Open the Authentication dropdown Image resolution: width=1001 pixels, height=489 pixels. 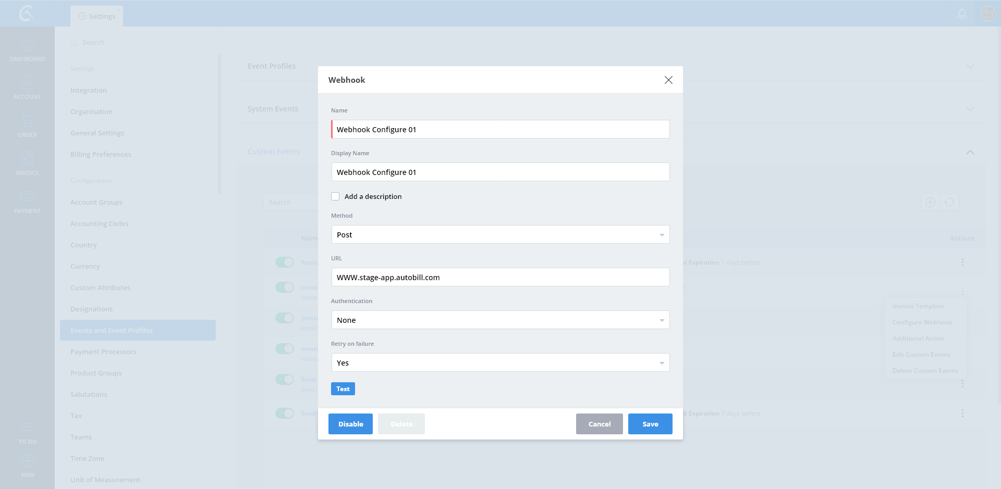tap(500, 320)
